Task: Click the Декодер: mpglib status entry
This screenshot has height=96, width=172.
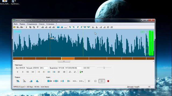Action: tap(133, 87)
